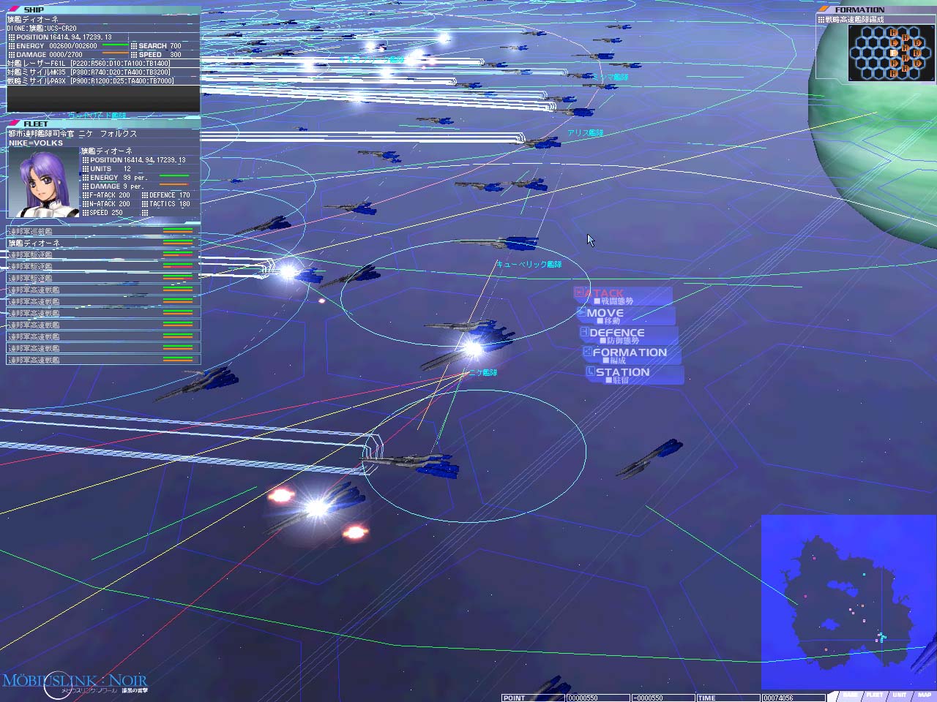
Task: Choose STATION from the command menu
Action: (635, 374)
